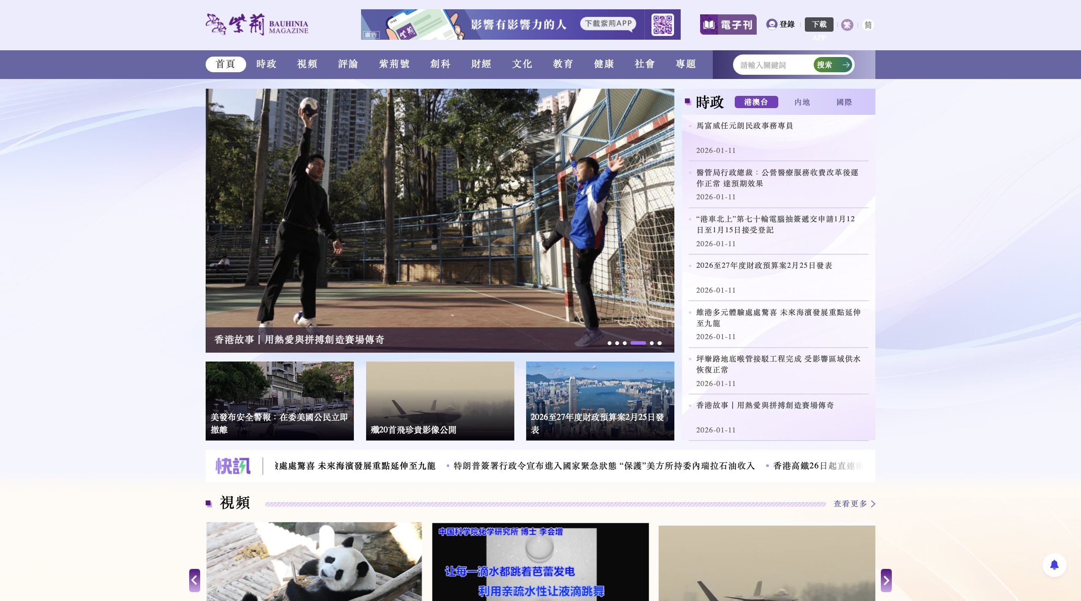Select the active carousel slide indicator
This screenshot has height=601, width=1081.
click(x=638, y=343)
